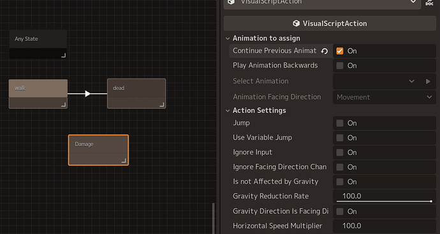440x234 pixels.
Task: Enable Play Animation Backwards checkbox
Action: pyautogui.click(x=339, y=65)
